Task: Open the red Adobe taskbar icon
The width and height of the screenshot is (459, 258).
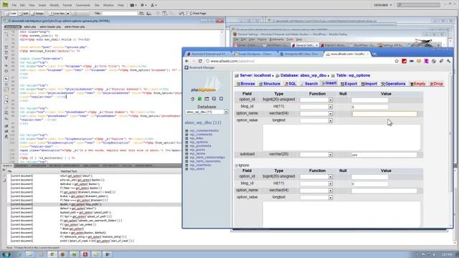Action: [x=85, y=254]
